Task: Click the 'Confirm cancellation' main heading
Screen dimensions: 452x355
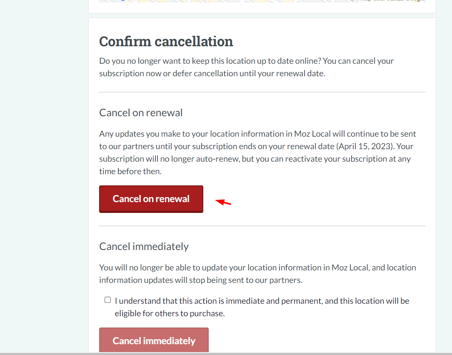Action: click(x=166, y=41)
